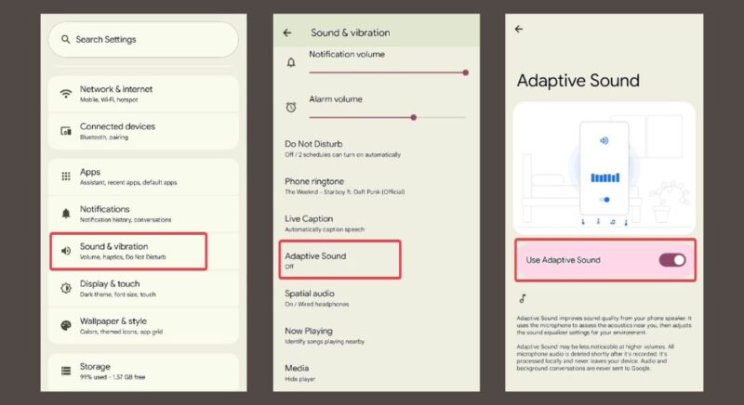
Task: Click 'Dark theme, font size, touch' subtitle
Action: click(x=118, y=294)
